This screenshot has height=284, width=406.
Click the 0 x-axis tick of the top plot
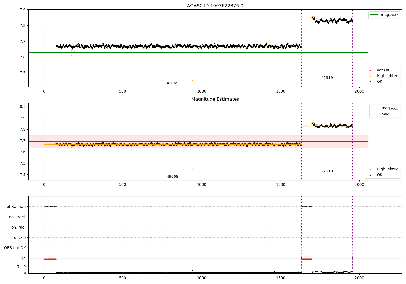point(44,91)
